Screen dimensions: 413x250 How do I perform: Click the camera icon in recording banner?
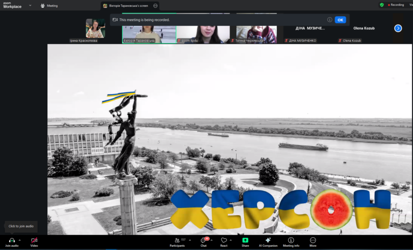click(115, 20)
